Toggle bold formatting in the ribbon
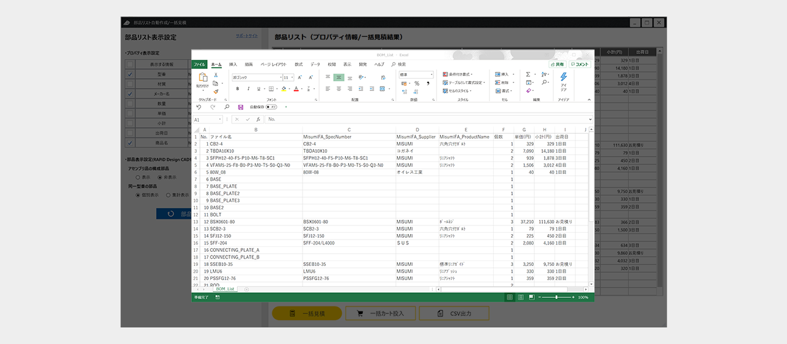The height and width of the screenshot is (344, 787). (x=237, y=89)
